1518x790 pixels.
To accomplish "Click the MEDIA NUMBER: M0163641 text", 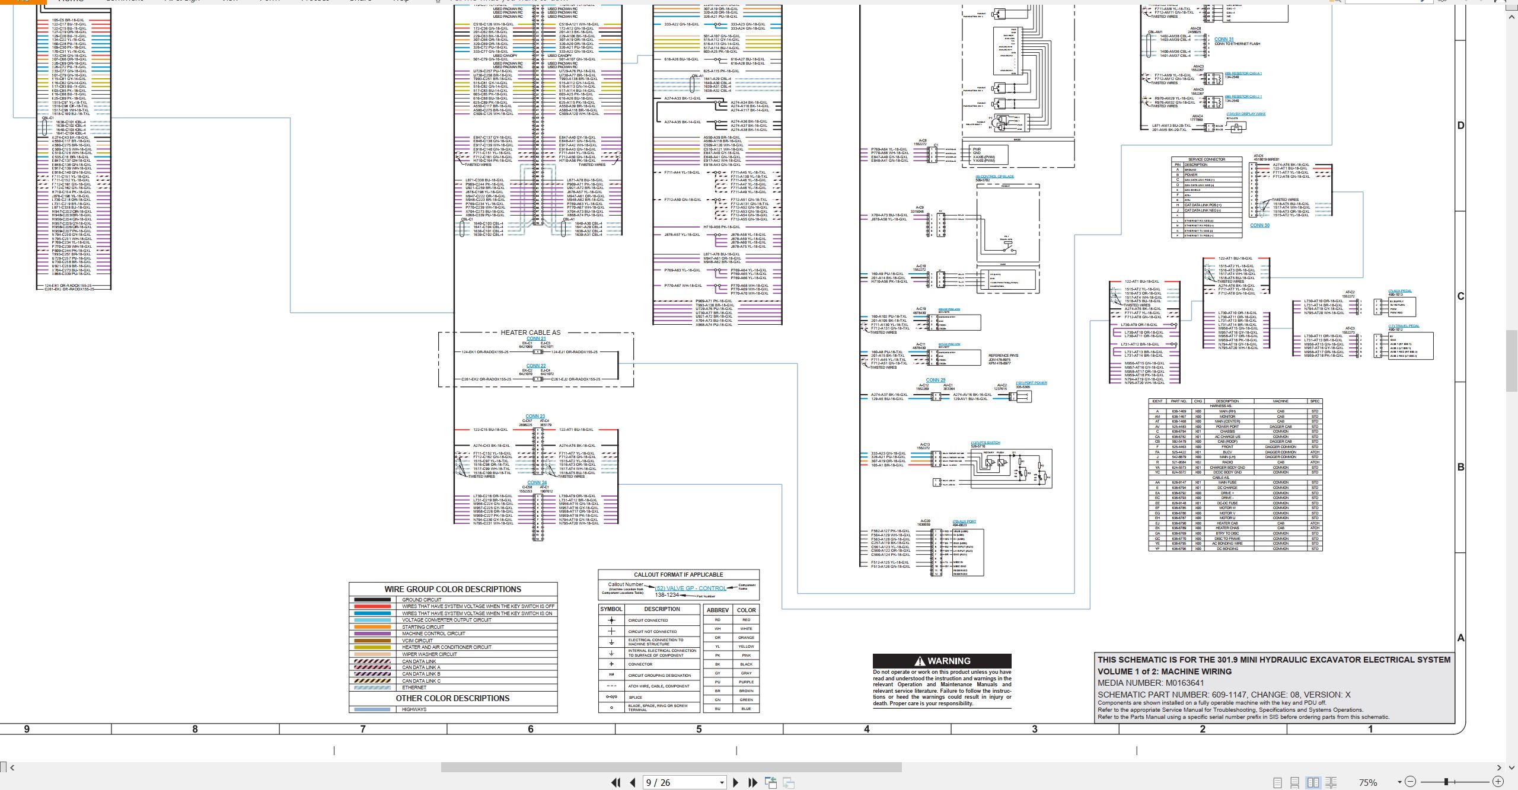I will coord(1151,683).
